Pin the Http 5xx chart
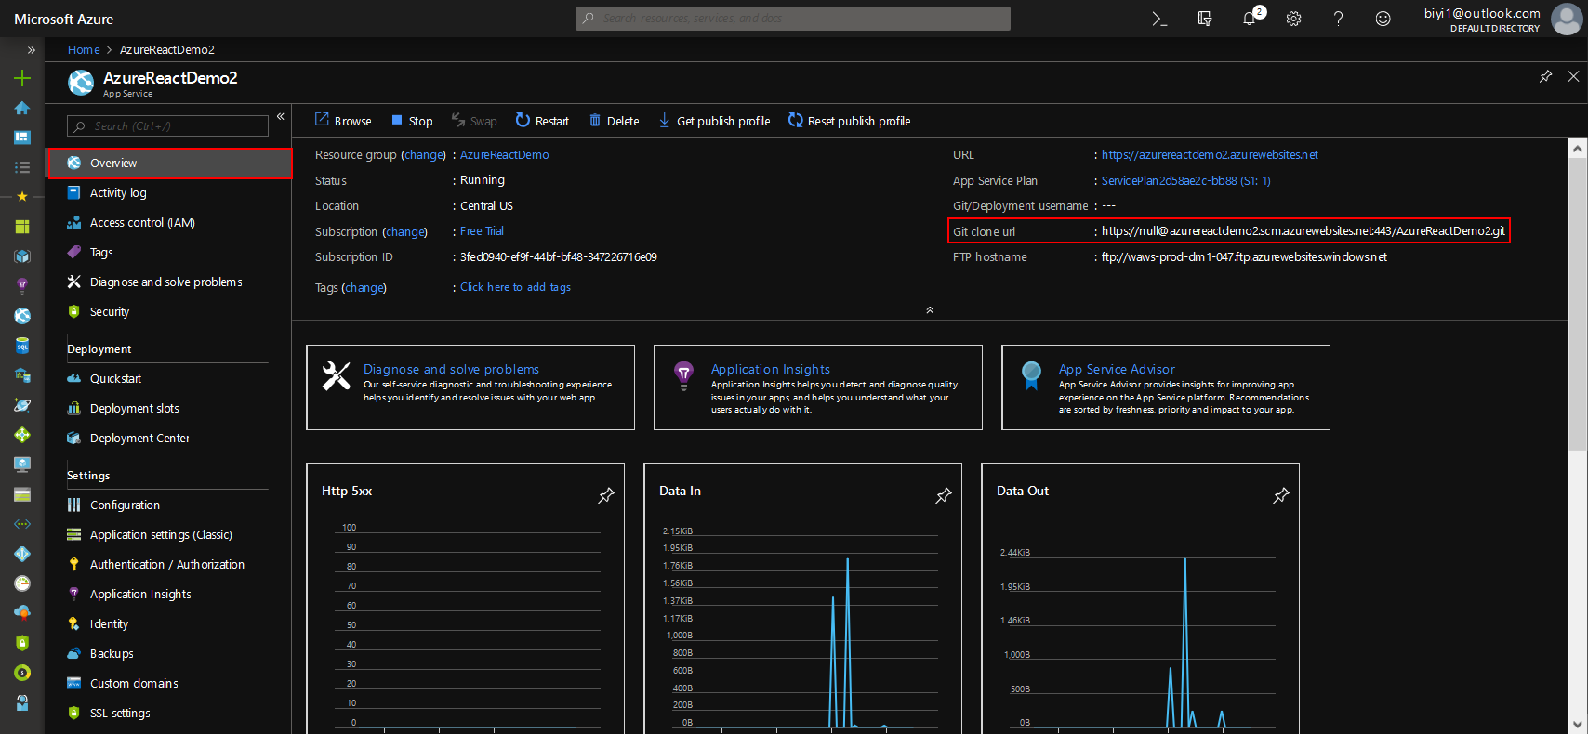1588x734 pixels. (606, 495)
